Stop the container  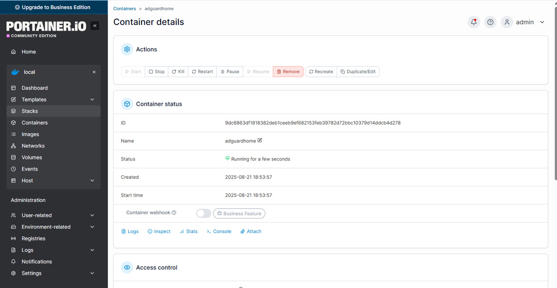pyautogui.click(x=156, y=72)
